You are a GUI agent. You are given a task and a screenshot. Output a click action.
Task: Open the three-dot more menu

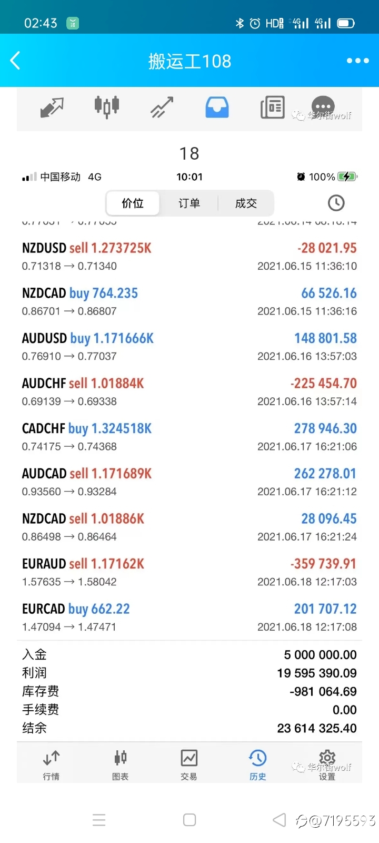pos(357,61)
